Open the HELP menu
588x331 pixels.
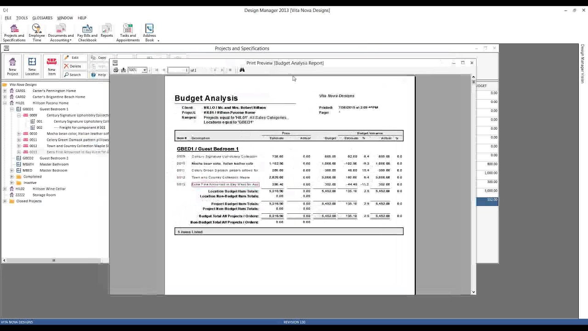tap(82, 18)
